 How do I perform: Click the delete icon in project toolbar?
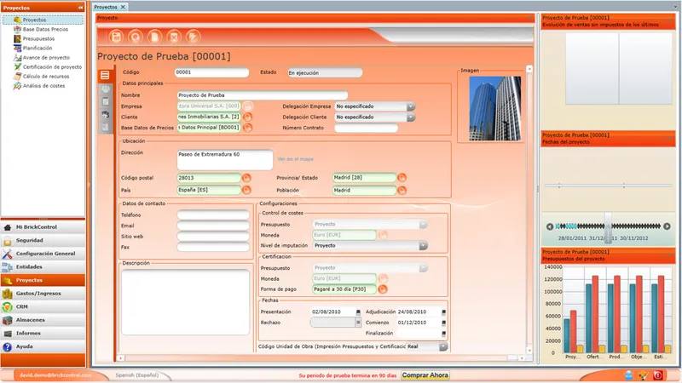click(174, 37)
